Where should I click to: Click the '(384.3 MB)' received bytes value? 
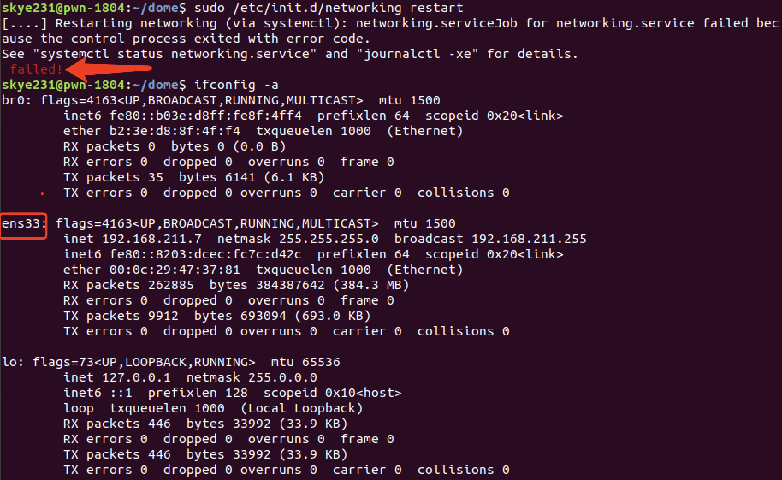click(x=371, y=285)
